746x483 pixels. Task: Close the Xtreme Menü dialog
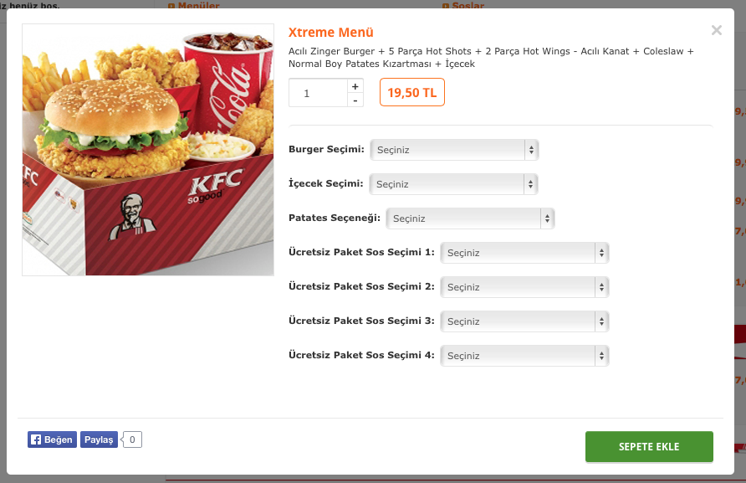coord(716,30)
